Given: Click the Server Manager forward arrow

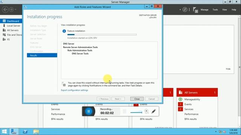Looking at the screenshot, I should point(11,9).
